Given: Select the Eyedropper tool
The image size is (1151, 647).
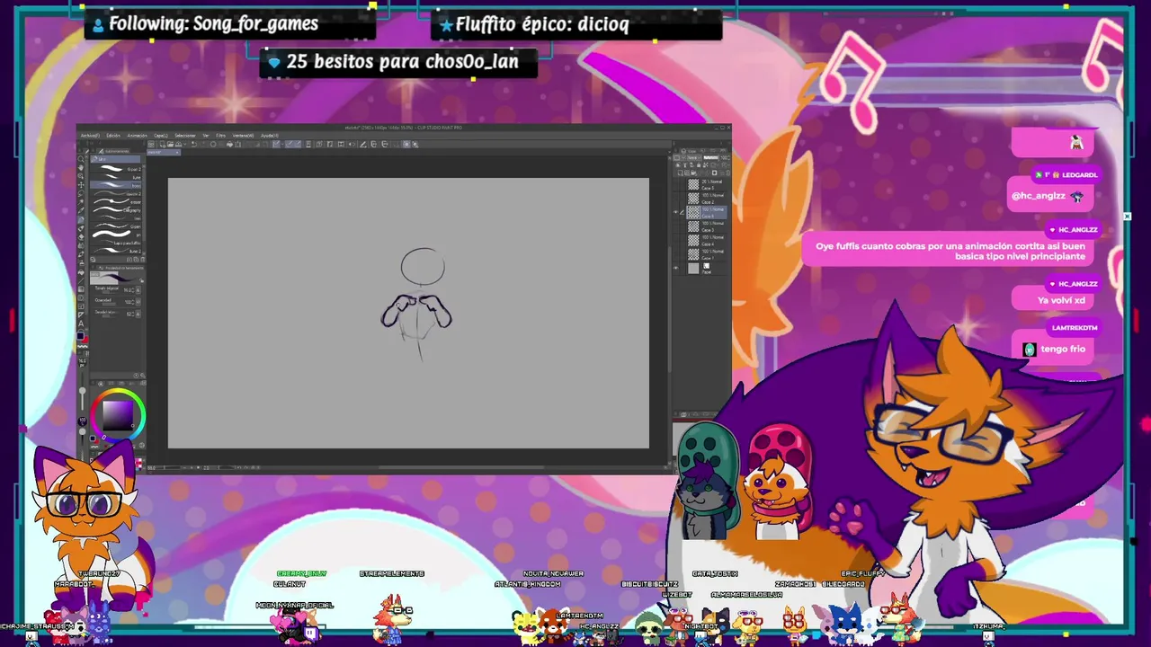Looking at the screenshot, I should click(x=81, y=210).
